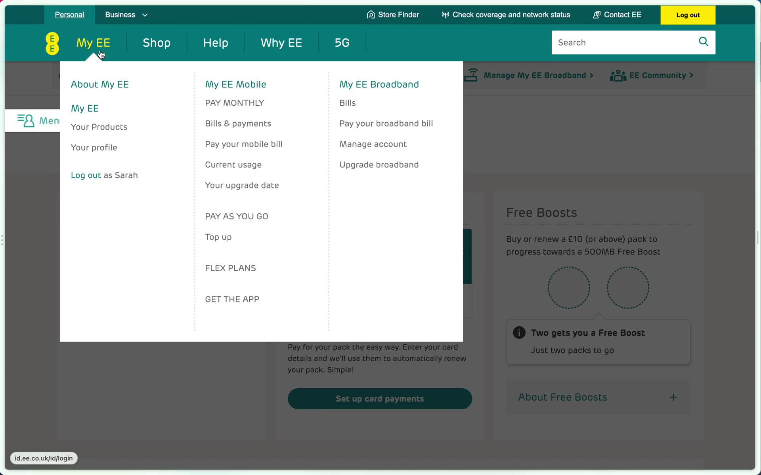This screenshot has width=761, height=475.
Task: Click EE Community link
Action: 661,75
